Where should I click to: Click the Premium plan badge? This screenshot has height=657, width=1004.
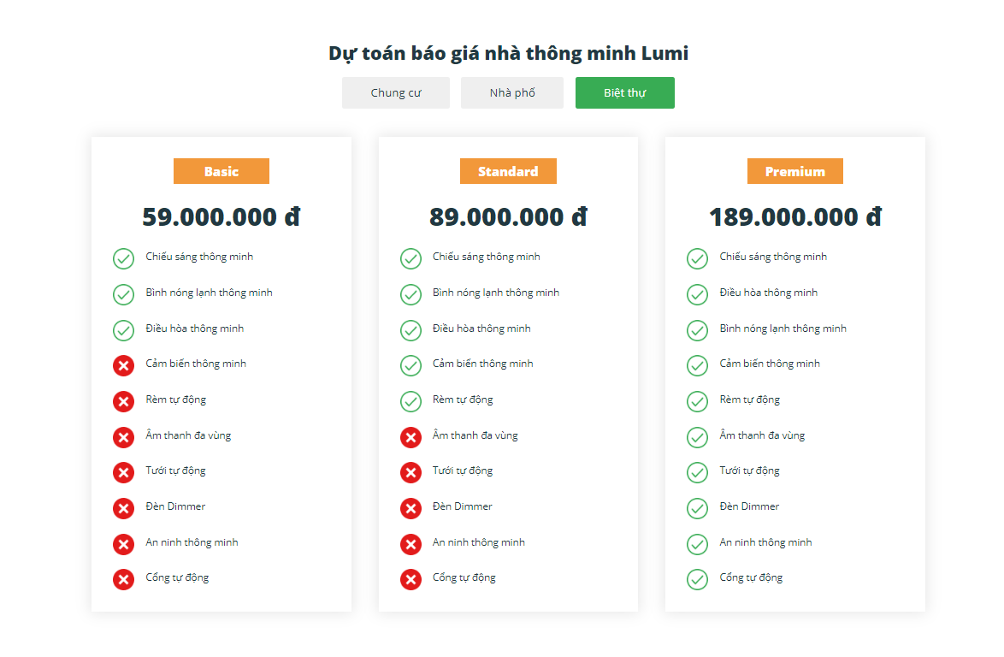click(x=794, y=171)
